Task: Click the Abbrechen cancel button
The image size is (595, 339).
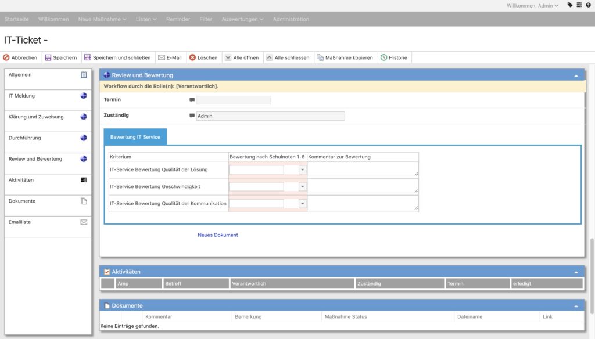Action: click(20, 57)
